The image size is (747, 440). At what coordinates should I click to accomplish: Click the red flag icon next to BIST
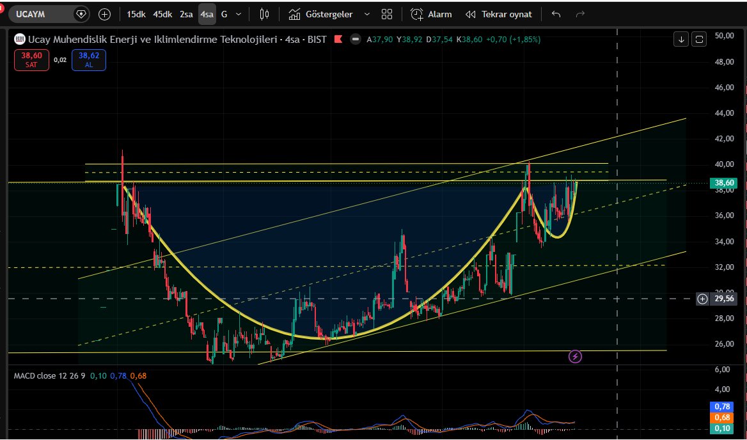click(x=339, y=39)
